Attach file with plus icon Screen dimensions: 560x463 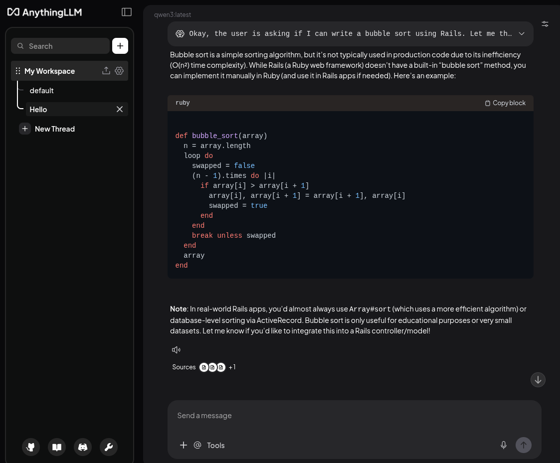[184, 445]
